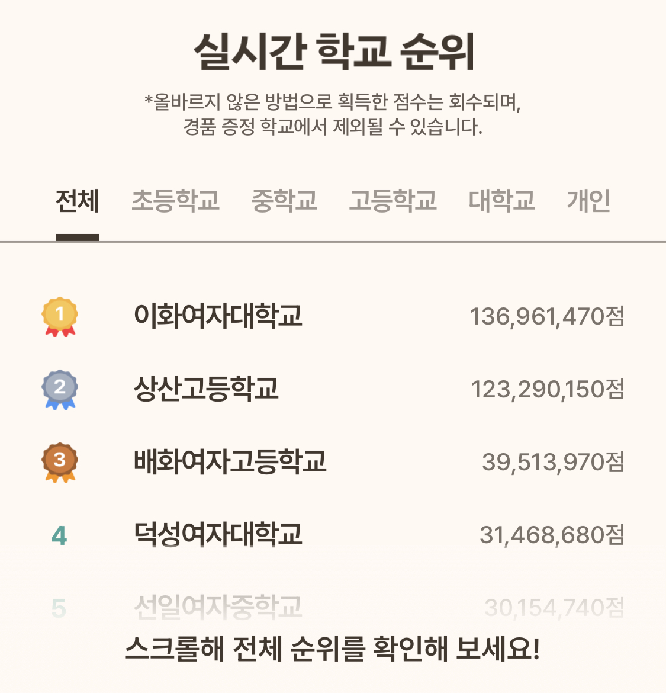666x693 pixels.
Task: Click the gold first-place medal icon
Action: (59, 317)
